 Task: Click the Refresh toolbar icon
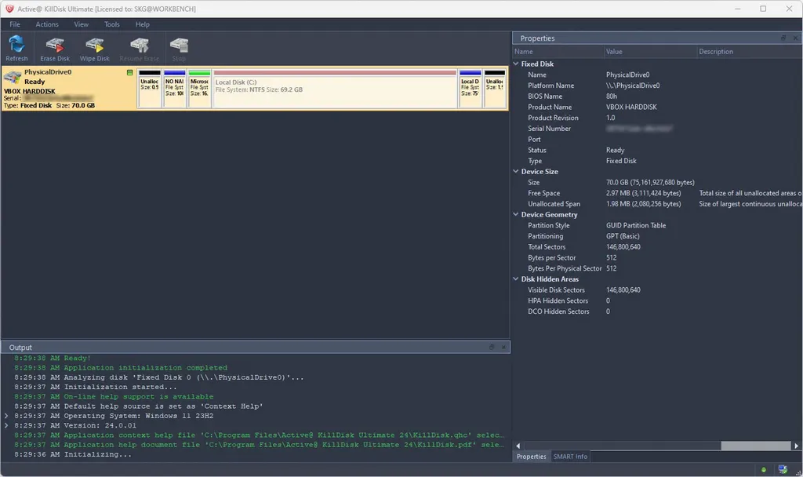coord(16,49)
